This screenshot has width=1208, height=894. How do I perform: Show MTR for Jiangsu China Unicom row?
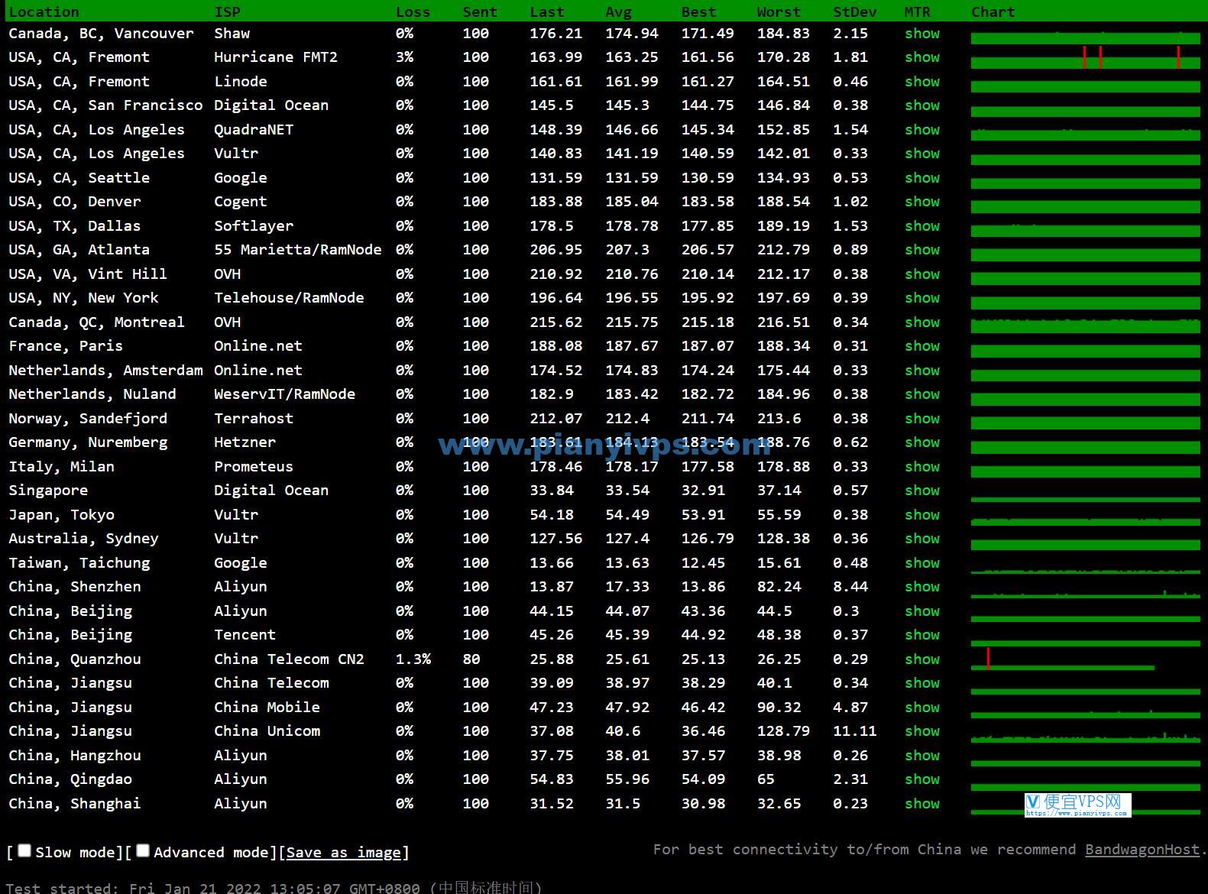pos(922,731)
